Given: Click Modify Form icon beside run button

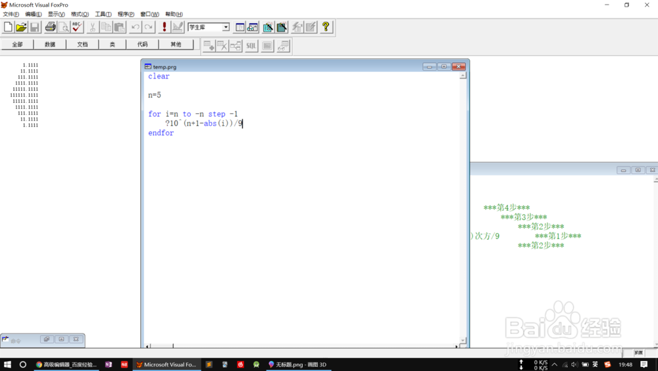Looking at the screenshot, I should [178, 27].
